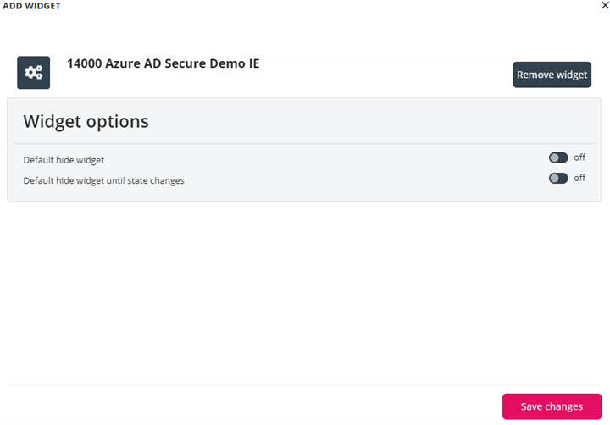Toggle Default hide widget until state changes
The height and width of the screenshot is (425, 610).
557,178
